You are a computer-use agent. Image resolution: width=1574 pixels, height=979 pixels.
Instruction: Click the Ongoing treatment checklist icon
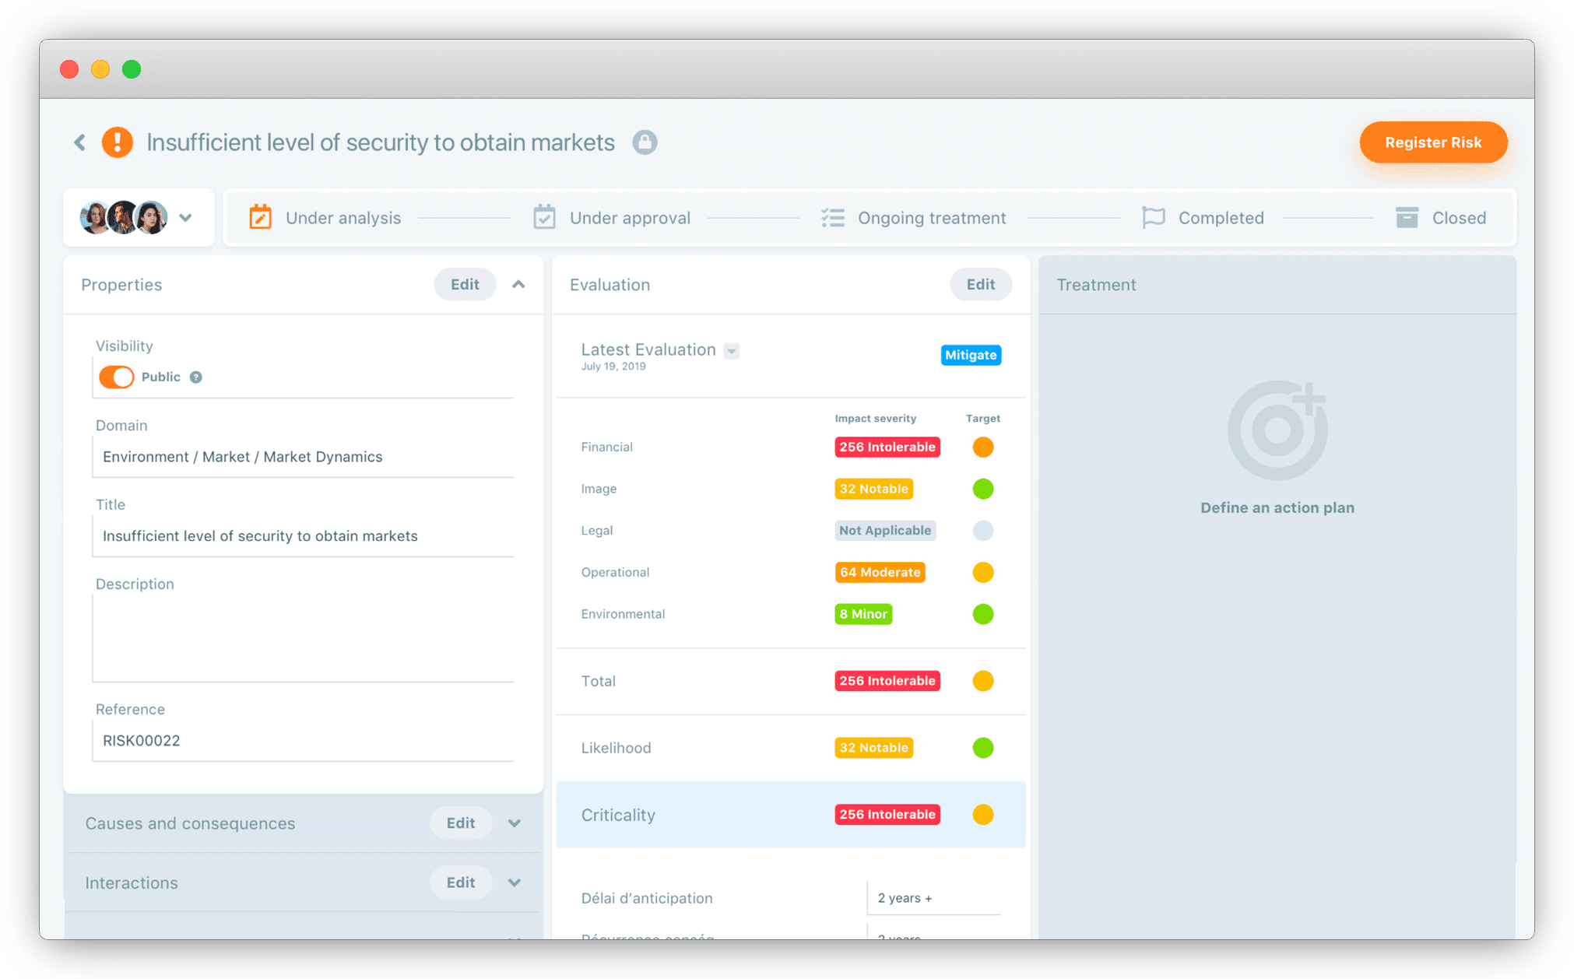[833, 218]
